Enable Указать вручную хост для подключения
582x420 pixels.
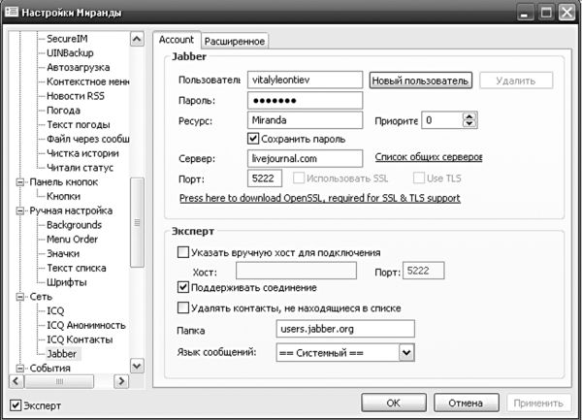[184, 252]
